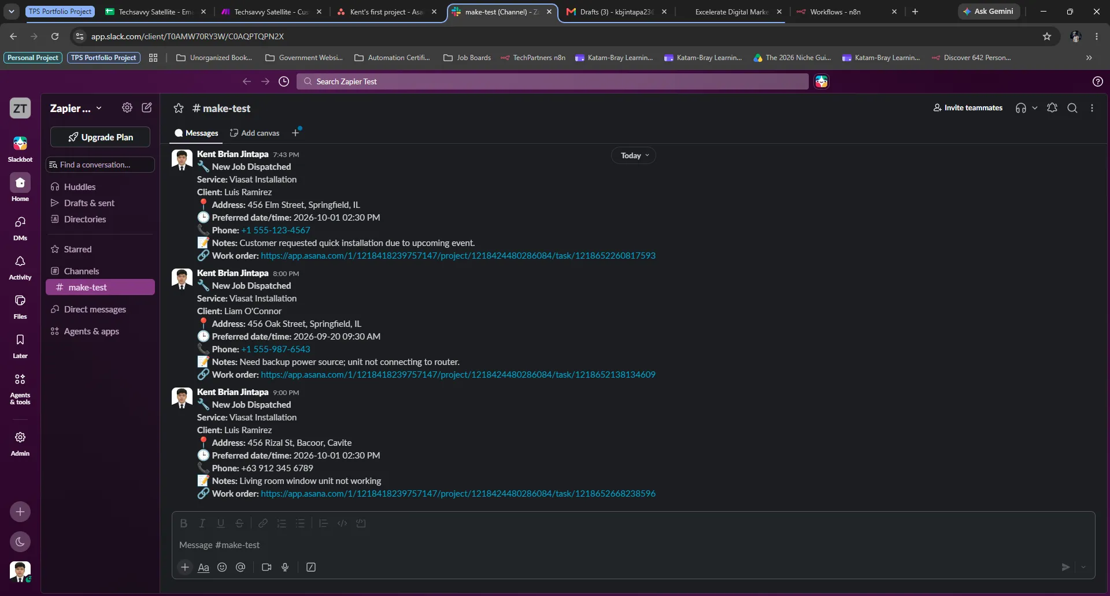Open the Later bookmark view

point(20,346)
